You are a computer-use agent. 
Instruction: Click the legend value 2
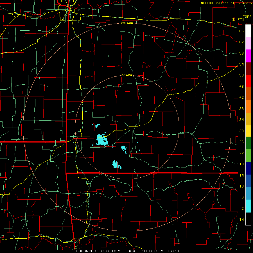point(242,209)
